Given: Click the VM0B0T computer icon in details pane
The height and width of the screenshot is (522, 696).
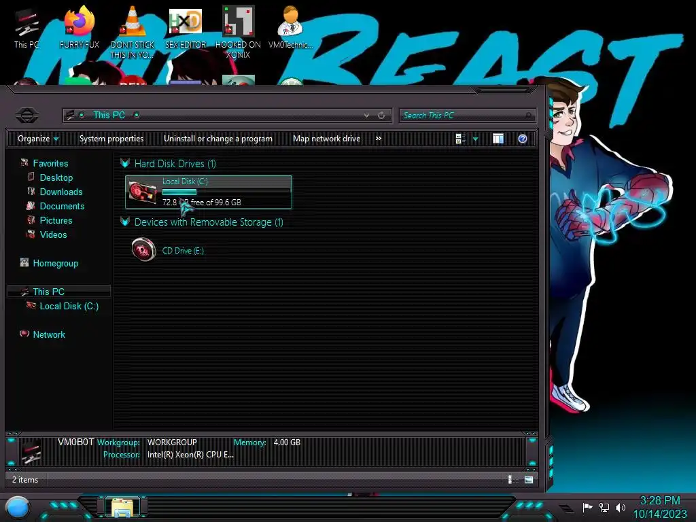Looking at the screenshot, I should tap(31, 451).
